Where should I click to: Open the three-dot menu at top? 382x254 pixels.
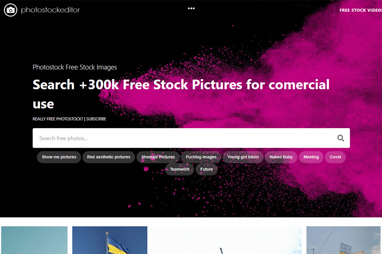[x=191, y=8]
